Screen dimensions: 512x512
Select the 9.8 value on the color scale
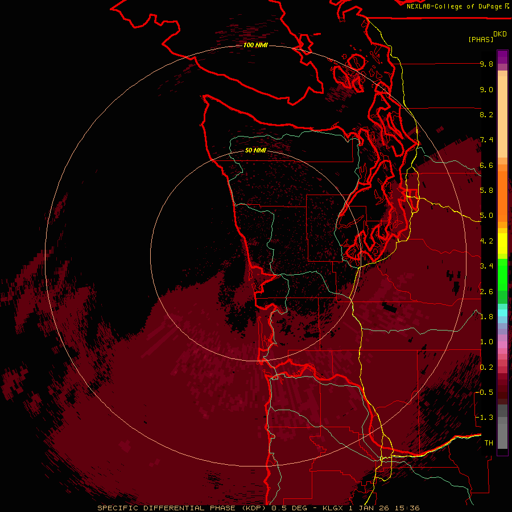486,64
